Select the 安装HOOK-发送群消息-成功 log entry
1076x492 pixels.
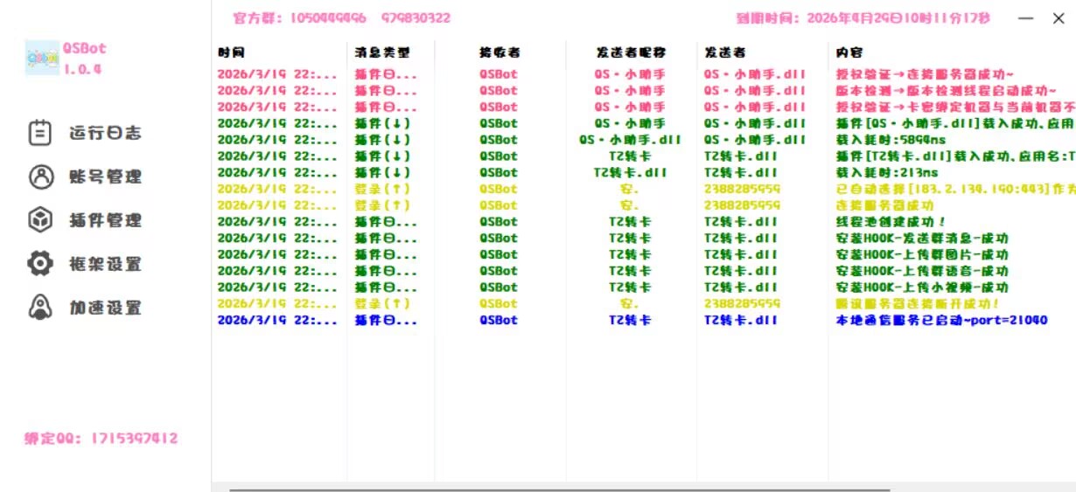pyautogui.click(x=644, y=238)
